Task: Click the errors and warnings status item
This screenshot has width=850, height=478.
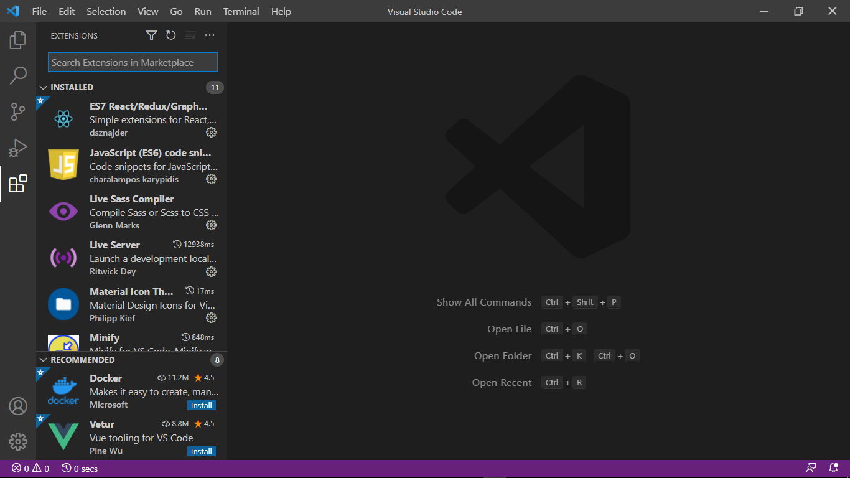Action: (30, 469)
